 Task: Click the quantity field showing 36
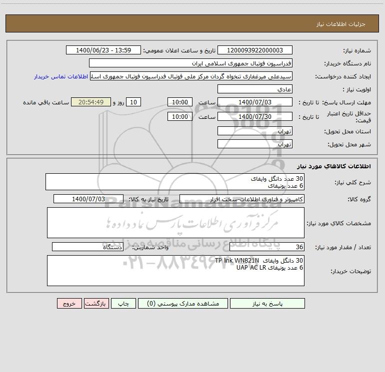coord(267,247)
